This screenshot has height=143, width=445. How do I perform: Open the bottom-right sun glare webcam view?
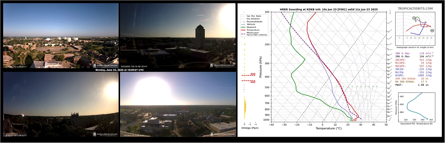coord(178,104)
